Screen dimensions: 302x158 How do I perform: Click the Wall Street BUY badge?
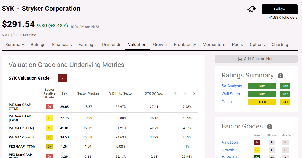pyautogui.click(x=262, y=94)
